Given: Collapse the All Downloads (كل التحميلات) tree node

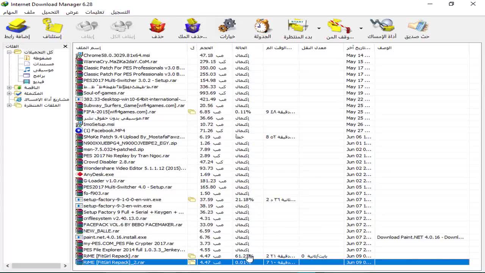Looking at the screenshot, I should pyautogui.click(x=9, y=52).
